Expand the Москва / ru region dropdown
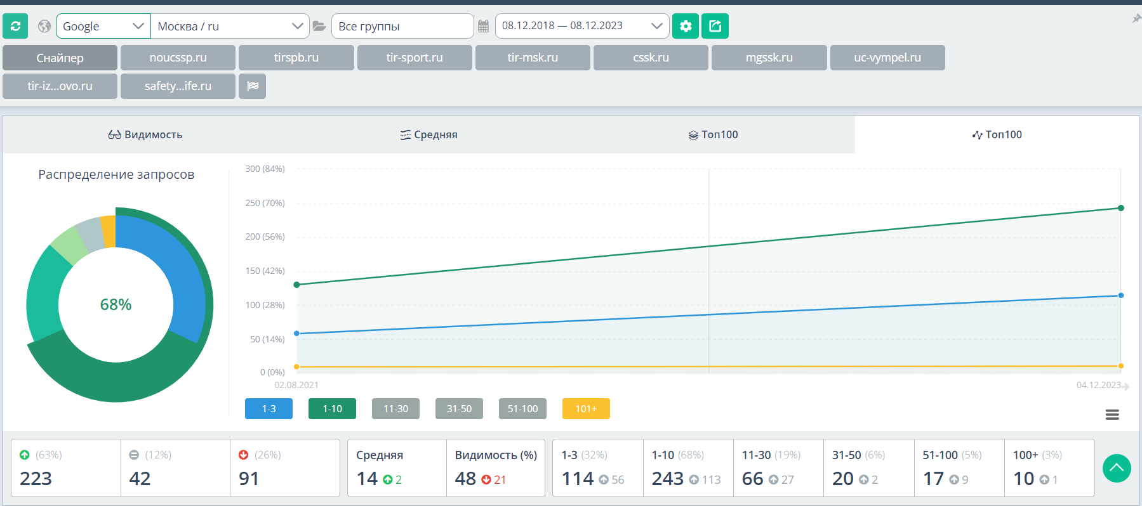This screenshot has height=506, width=1142. coord(230,26)
